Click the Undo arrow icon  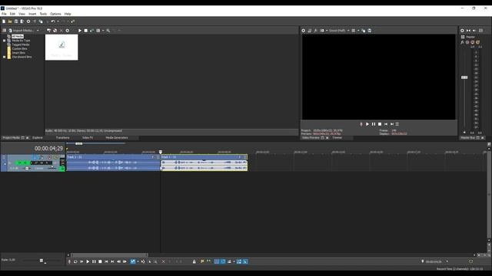click(x=53, y=21)
